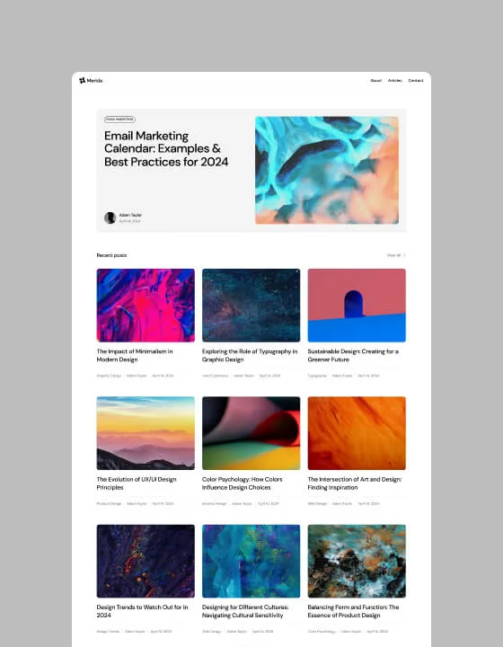503x647 pixels.
Task: Click the starry galaxy thumbnail
Action: point(251,306)
